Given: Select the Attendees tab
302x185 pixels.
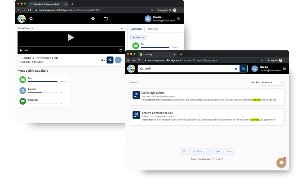Looking at the screenshot, I should click(x=137, y=29).
